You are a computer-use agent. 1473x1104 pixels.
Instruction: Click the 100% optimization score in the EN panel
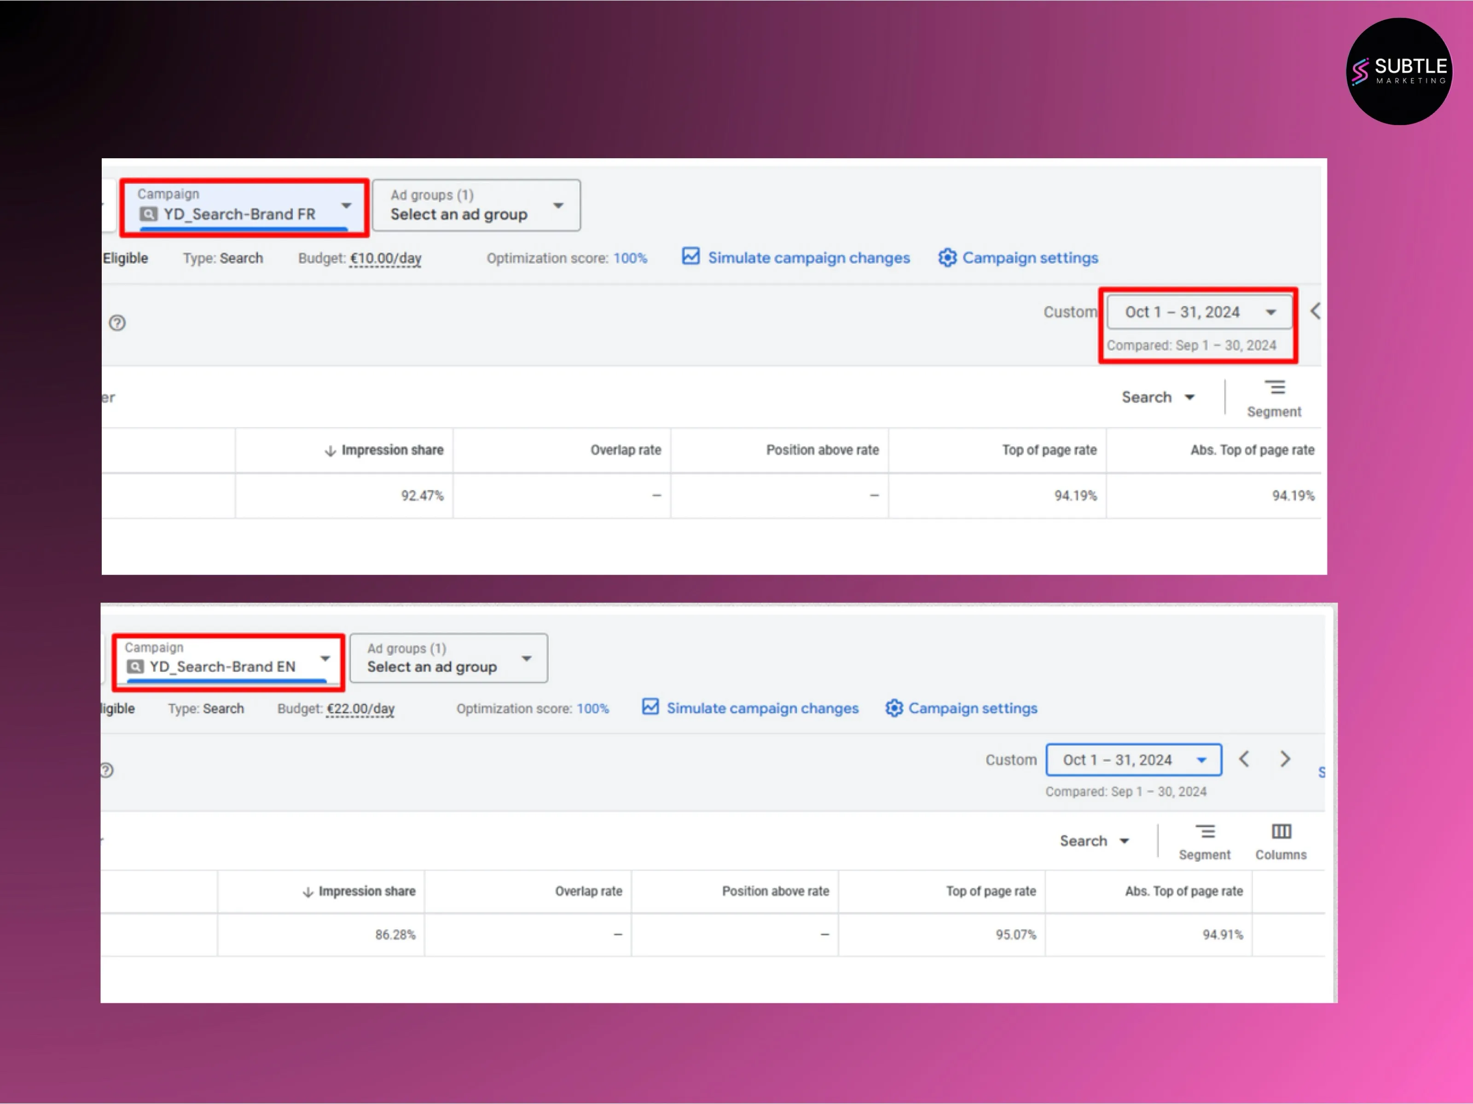pyautogui.click(x=593, y=709)
